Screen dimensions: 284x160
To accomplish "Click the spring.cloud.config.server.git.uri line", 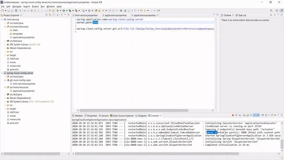I will (145, 28).
